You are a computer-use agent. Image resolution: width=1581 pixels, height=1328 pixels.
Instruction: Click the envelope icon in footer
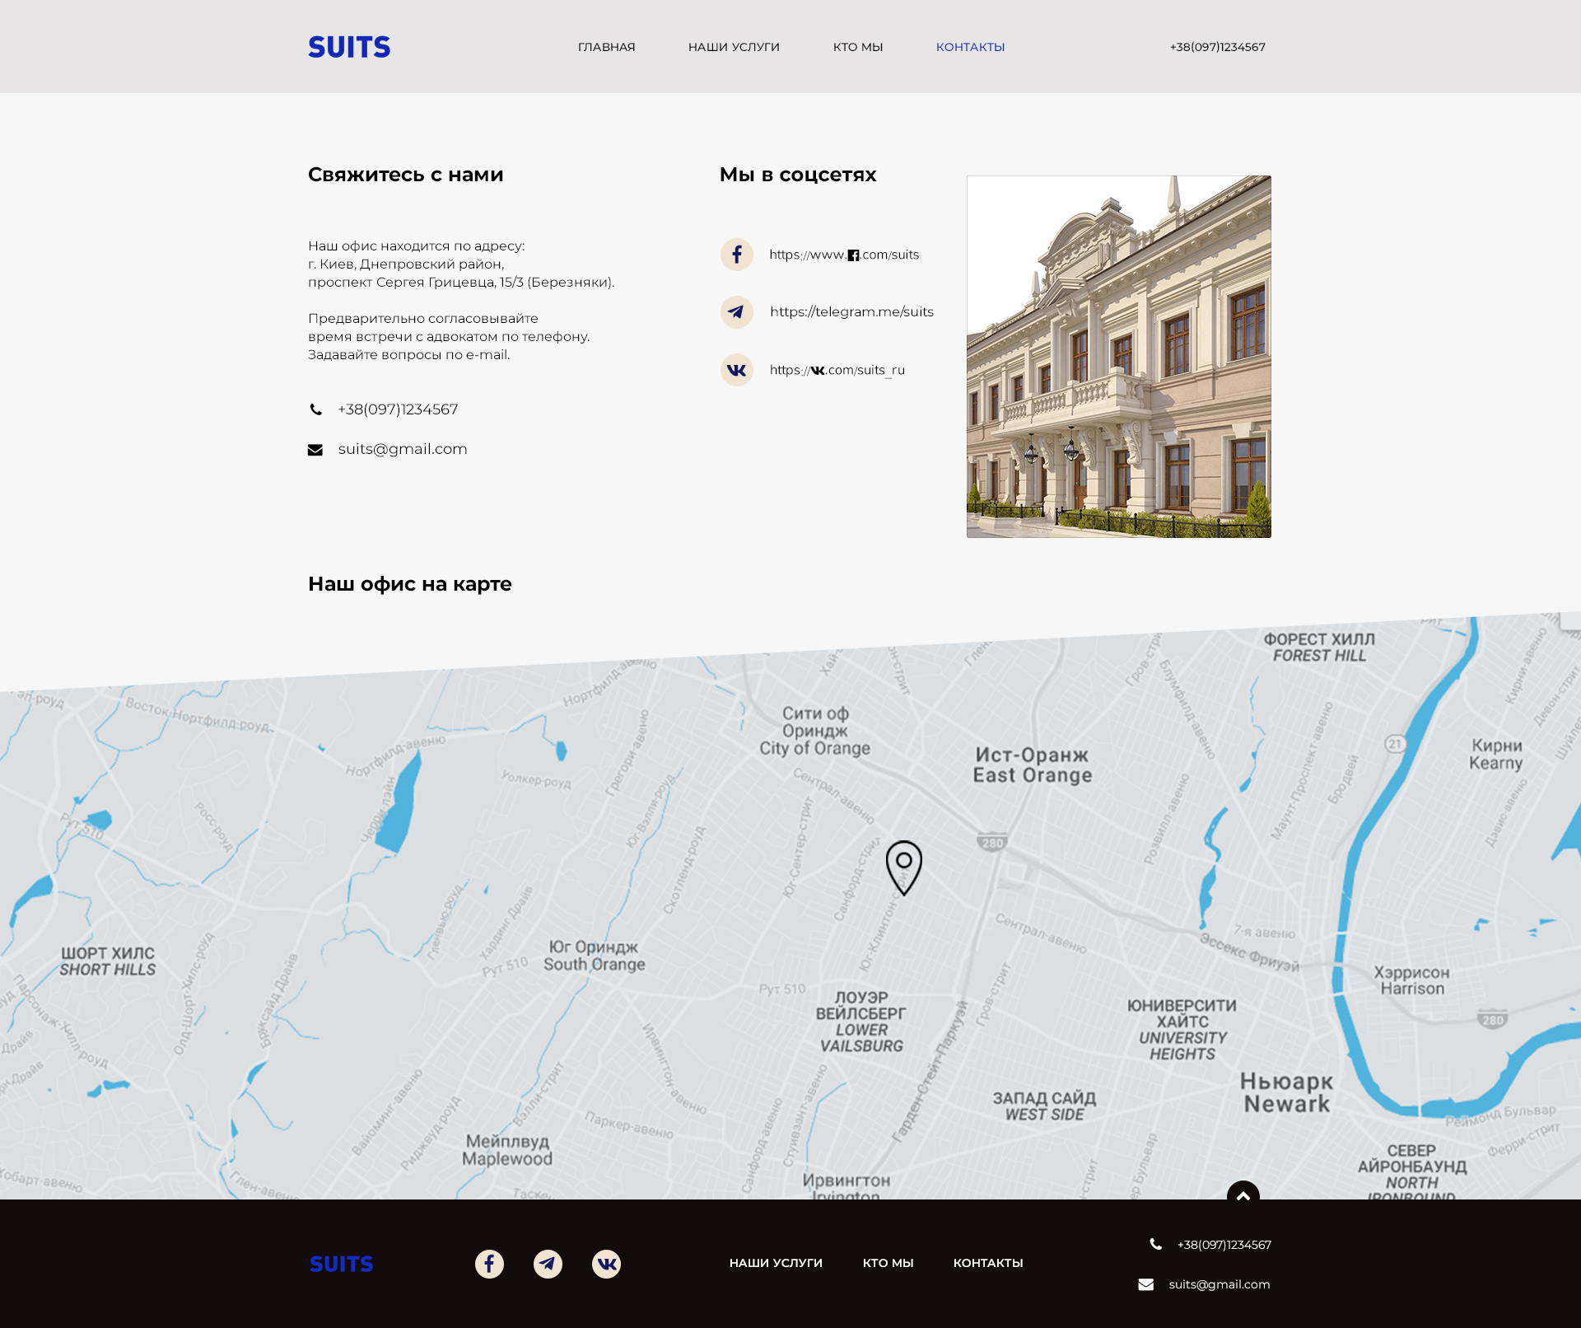click(x=1145, y=1284)
